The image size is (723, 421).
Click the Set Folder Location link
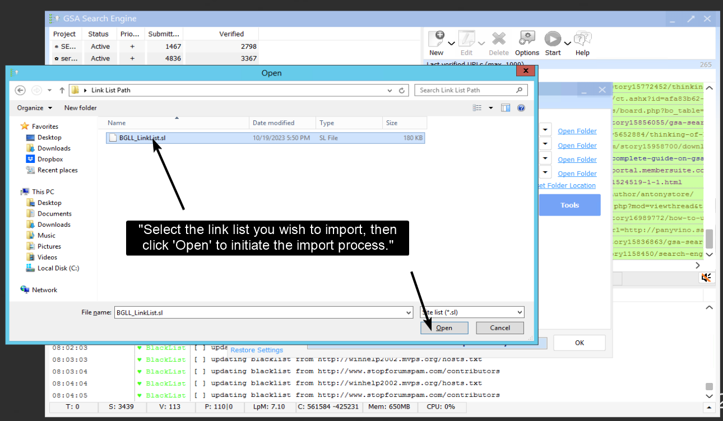tap(567, 185)
